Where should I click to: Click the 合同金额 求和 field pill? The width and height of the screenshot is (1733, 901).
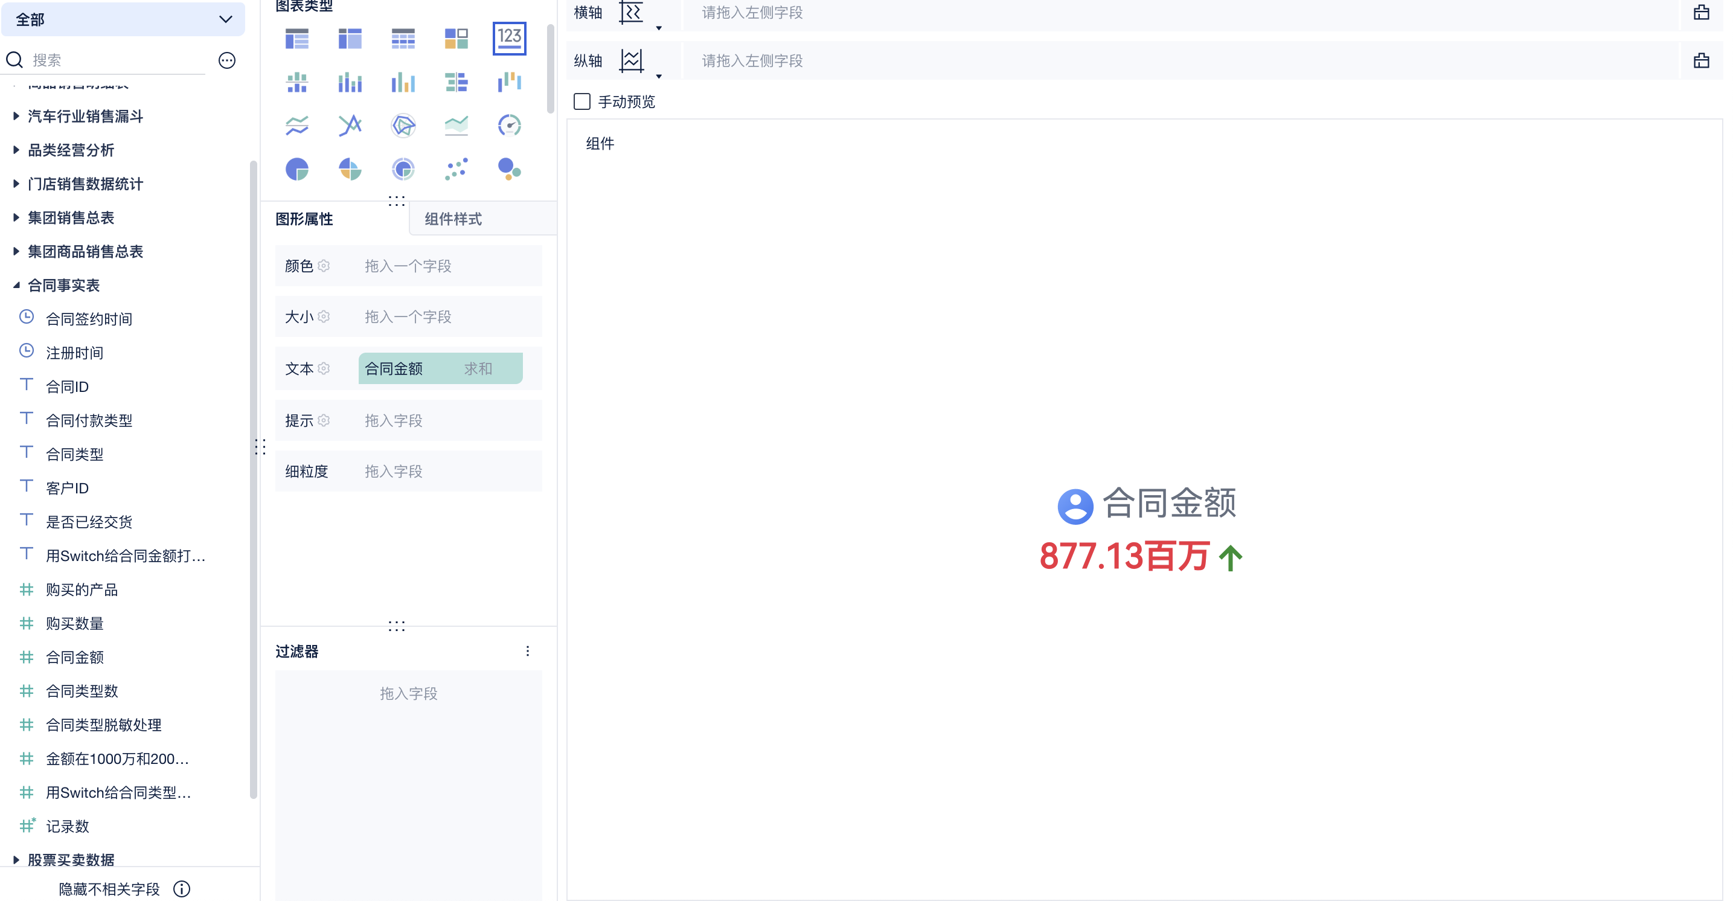[x=440, y=369]
